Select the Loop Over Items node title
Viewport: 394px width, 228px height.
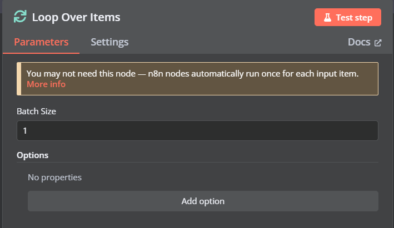(x=76, y=17)
